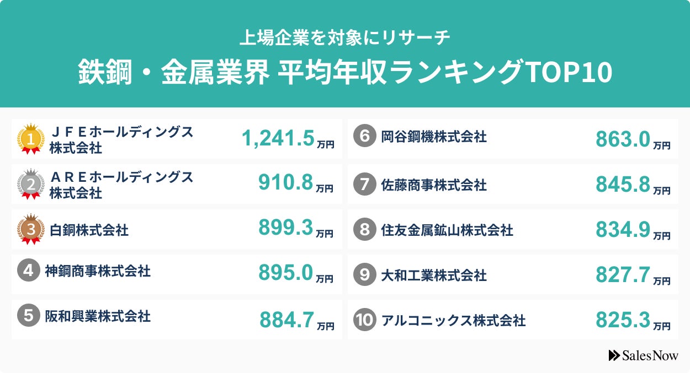Click the gray number 7 rank badge
This screenshot has width=690, height=373.
tap(364, 184)
